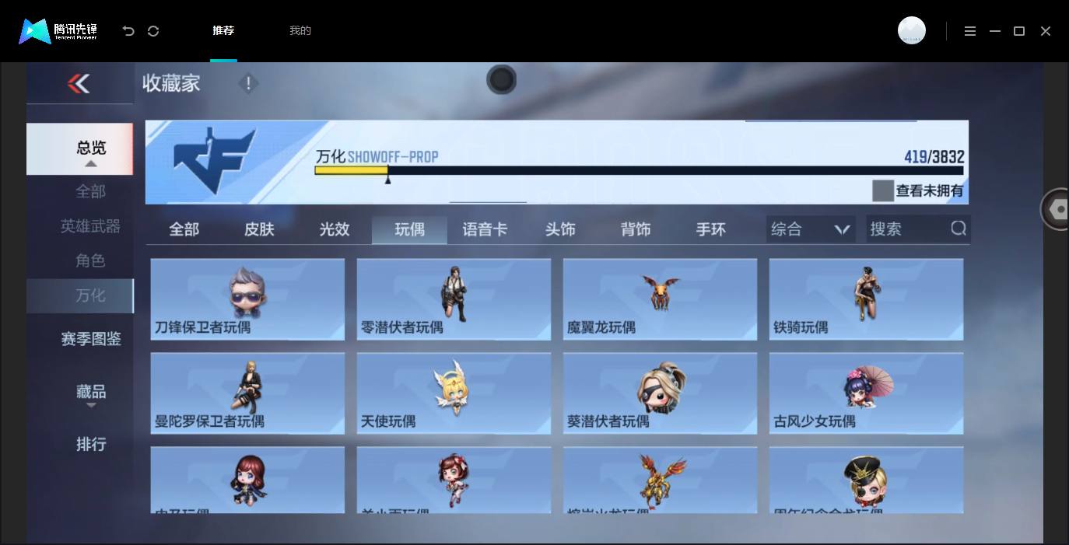This screenshot has width=1069, height=545.
Task: Click the progress bar triangle marker
Action: tap(387, 180)
